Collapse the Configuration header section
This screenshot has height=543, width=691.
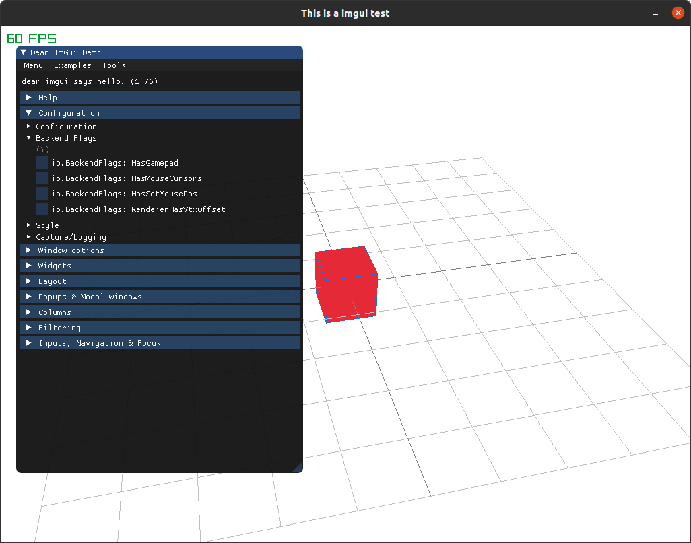[160, 113]
